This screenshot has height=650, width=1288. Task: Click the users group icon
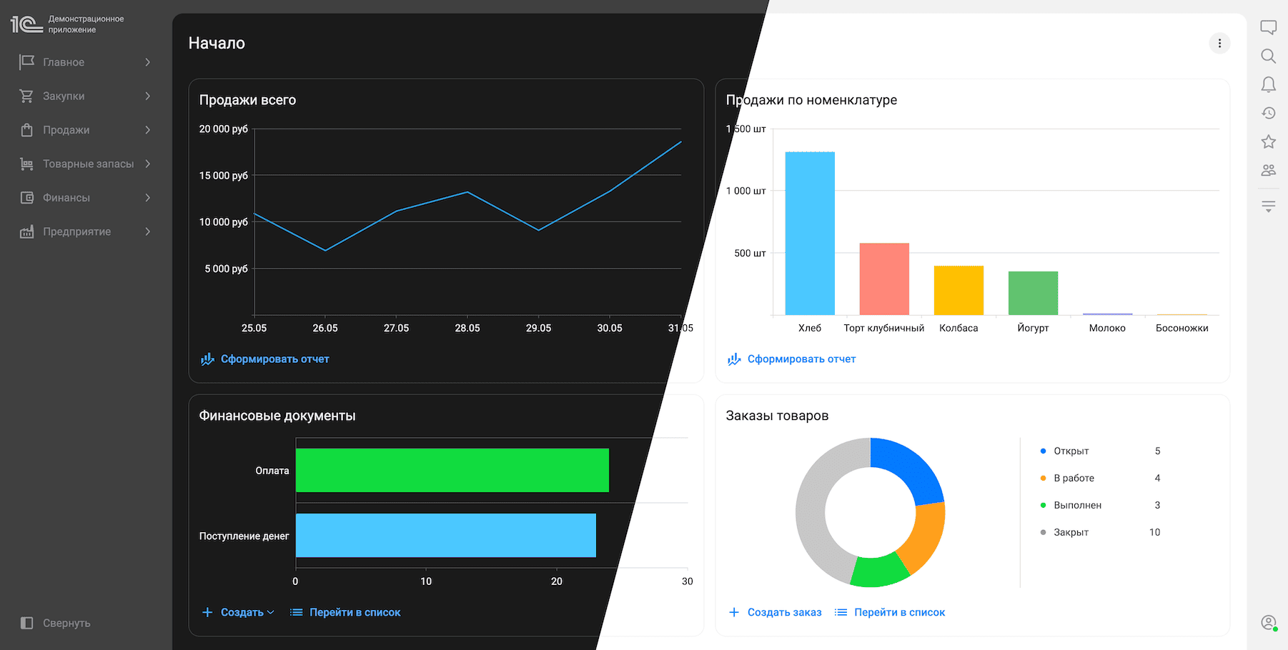1268,170
